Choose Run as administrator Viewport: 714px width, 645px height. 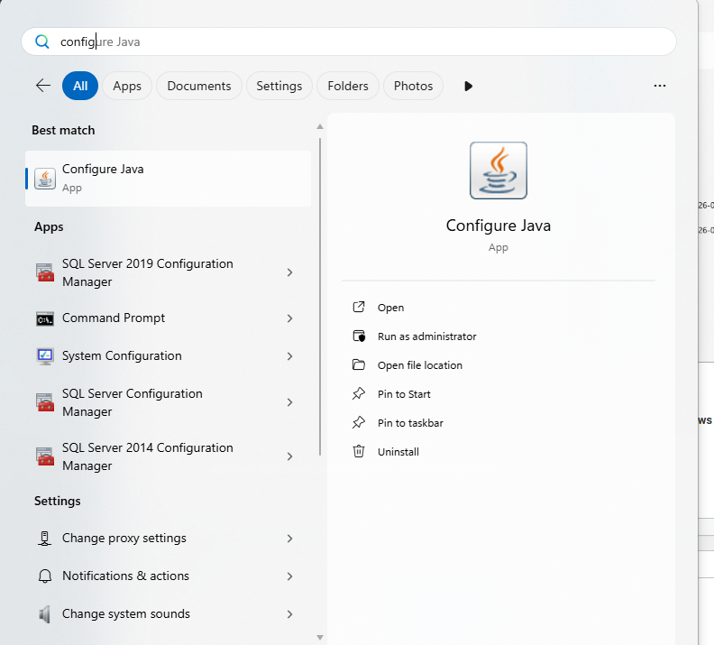coord(427,336)
